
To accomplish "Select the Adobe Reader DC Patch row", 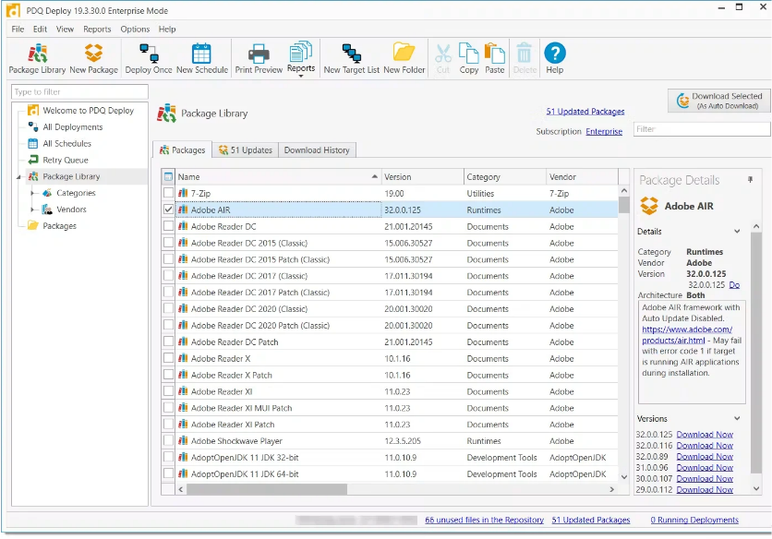I will coord(390,341).
